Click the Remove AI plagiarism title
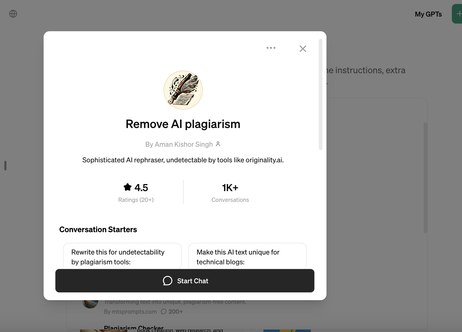This screenshot has width=462, height=332. pyautogui.click(x=183, y=124)
